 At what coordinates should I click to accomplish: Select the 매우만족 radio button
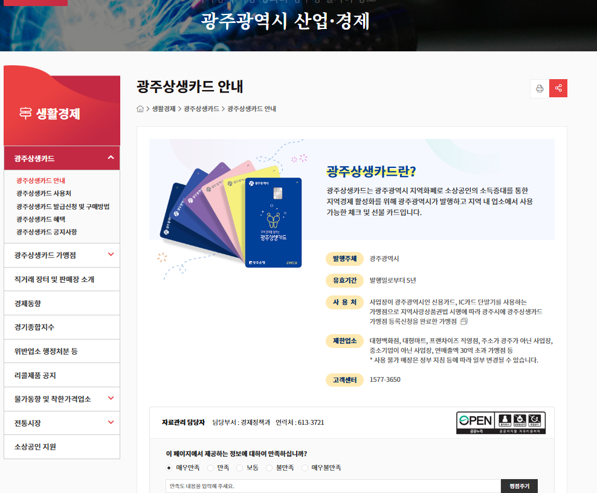tap(169, 468)
